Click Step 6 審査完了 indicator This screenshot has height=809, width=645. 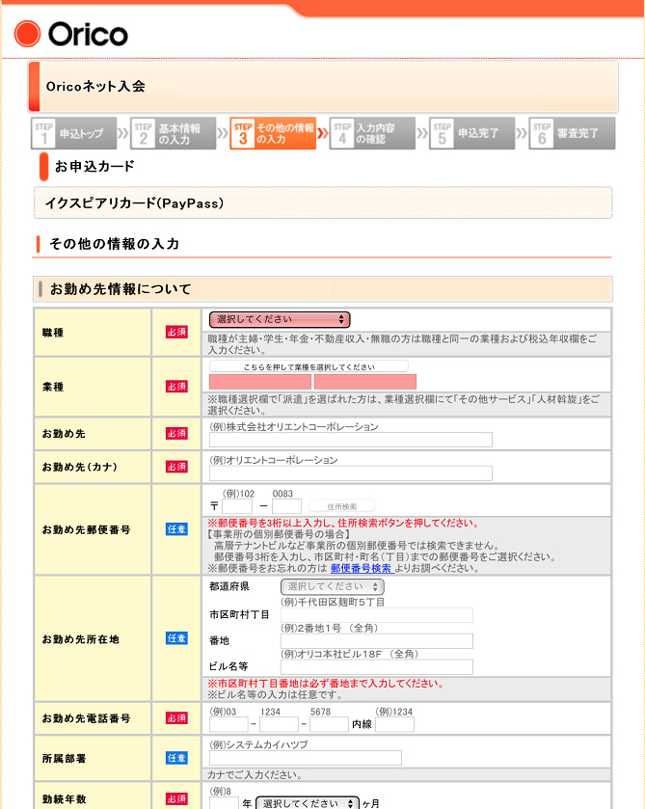[573, 134]
